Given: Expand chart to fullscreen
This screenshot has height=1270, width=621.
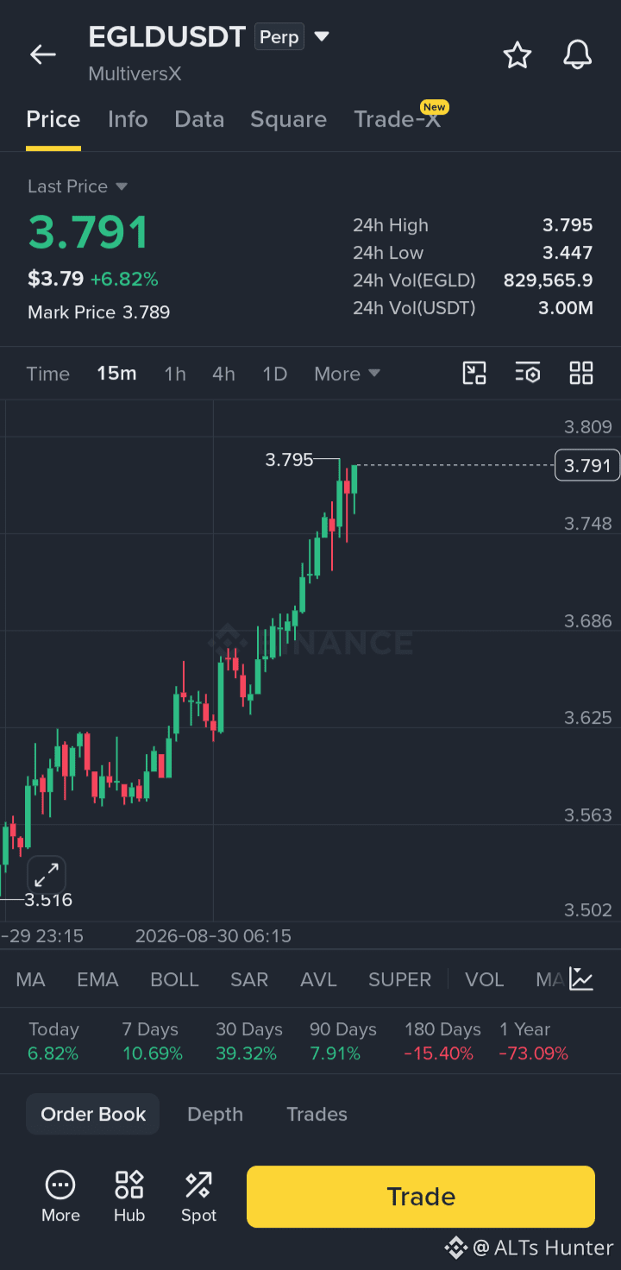Looking at the screenshot, I should click(47, 874).
